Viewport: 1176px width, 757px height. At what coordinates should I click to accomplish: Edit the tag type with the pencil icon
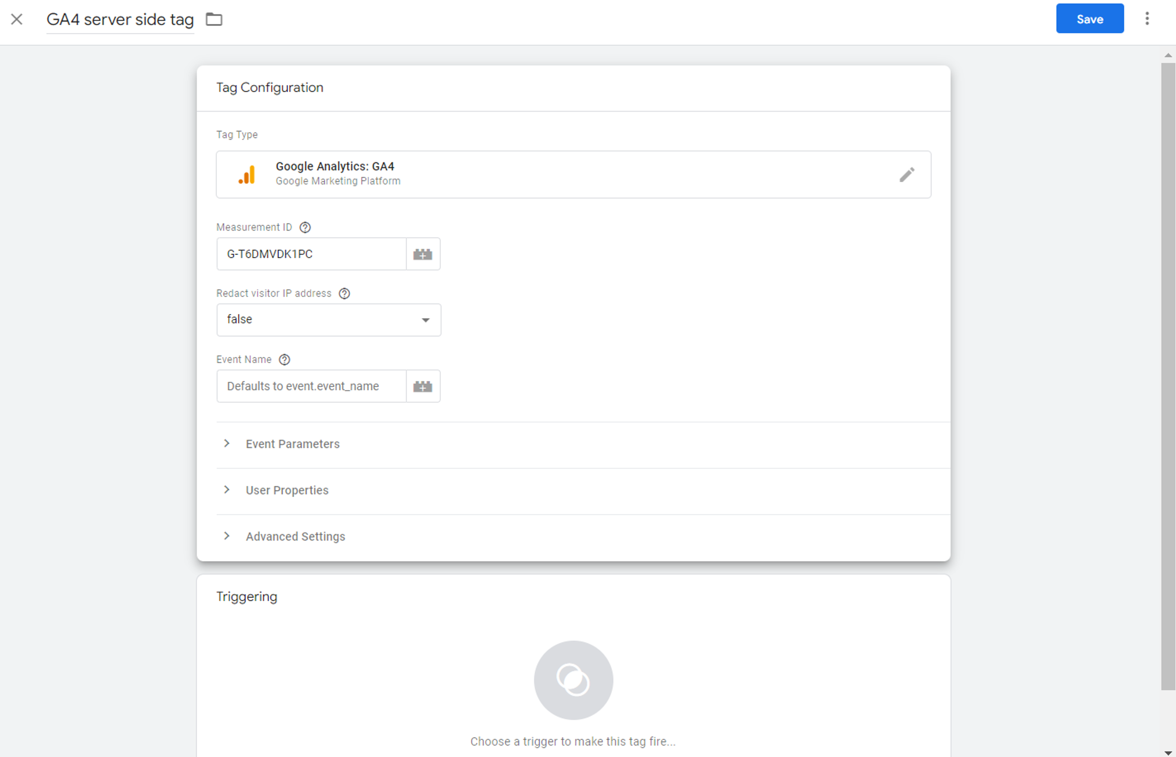click(x=907, y=175)
